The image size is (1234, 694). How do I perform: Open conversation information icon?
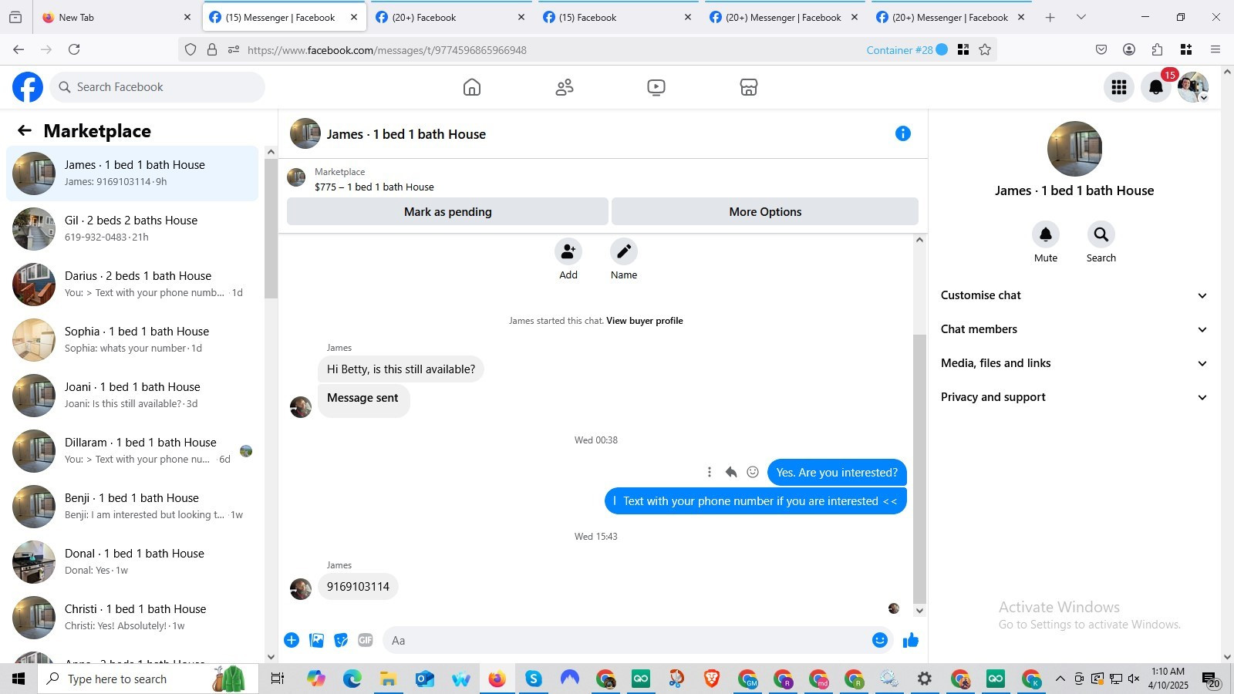(x=903, y=134)
